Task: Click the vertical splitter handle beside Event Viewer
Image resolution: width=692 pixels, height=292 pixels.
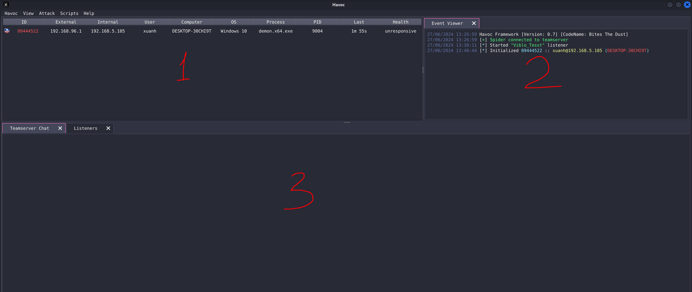Action: pyautogui.click(x=423, y=70)
